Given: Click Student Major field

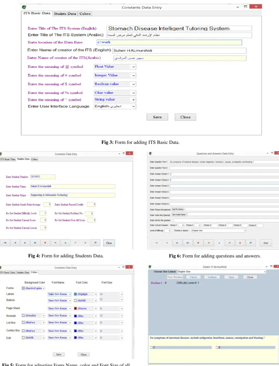Looking at the screenshot, I should pyautogui.click(x=73, y=195).
